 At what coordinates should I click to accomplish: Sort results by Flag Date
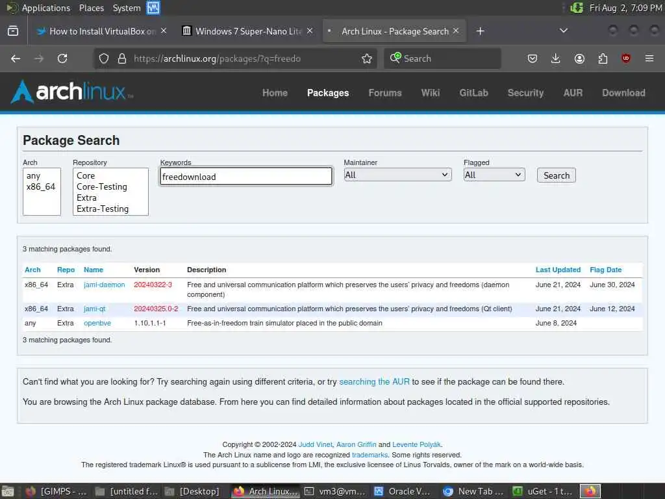click(606, 270)
